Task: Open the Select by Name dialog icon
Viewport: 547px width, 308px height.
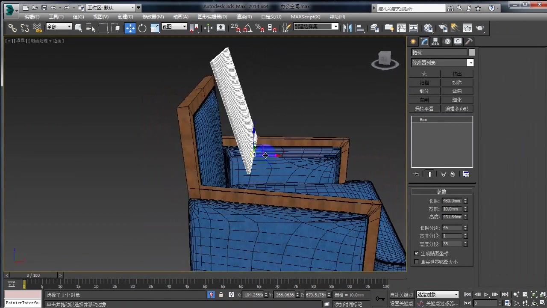Action: tap(90, 27)
